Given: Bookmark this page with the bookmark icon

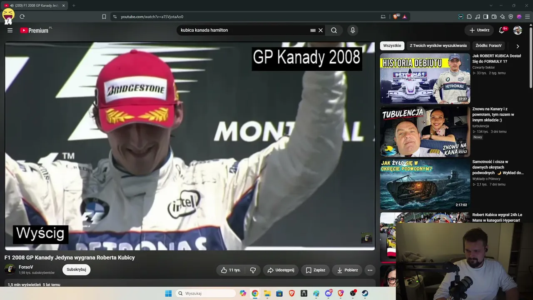Looking at the screenshot, I should pos(104,17).
